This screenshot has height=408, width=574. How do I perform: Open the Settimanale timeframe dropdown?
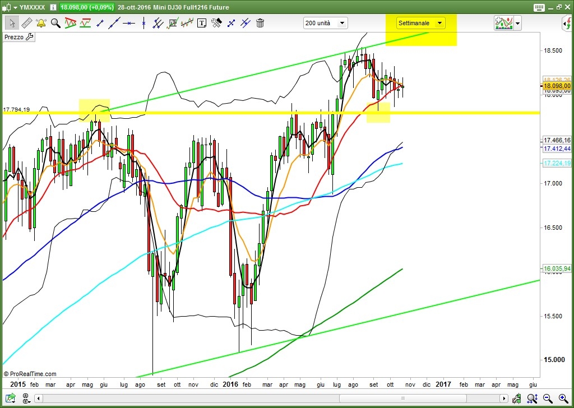421,23
